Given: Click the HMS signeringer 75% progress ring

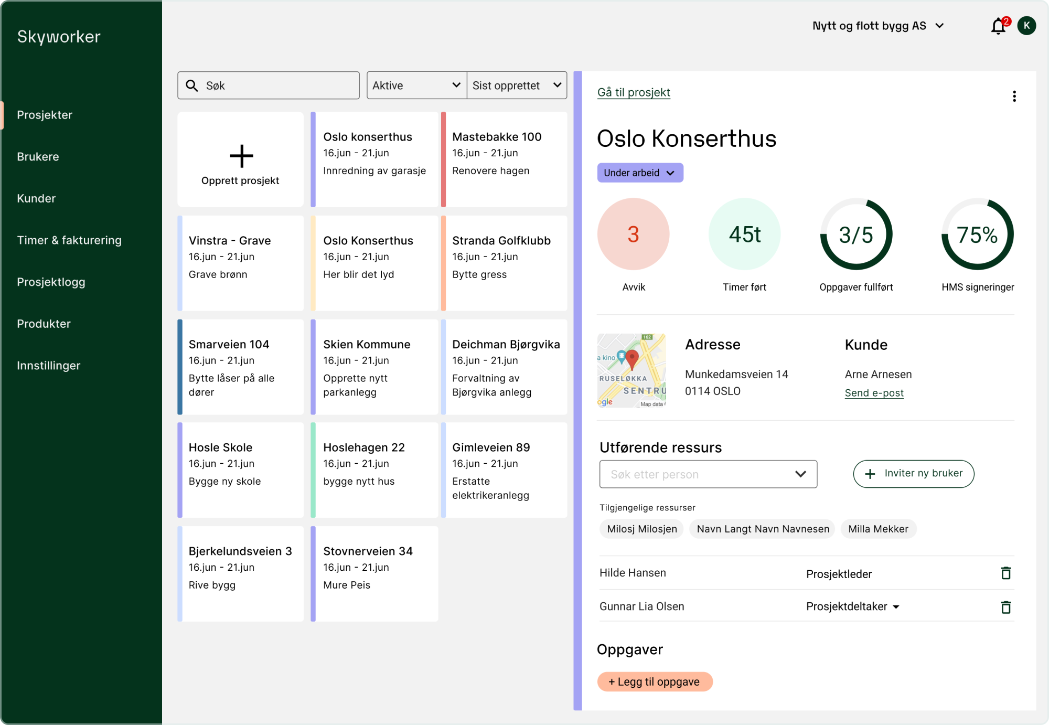Looking at the screenshot, I should 977,234.
